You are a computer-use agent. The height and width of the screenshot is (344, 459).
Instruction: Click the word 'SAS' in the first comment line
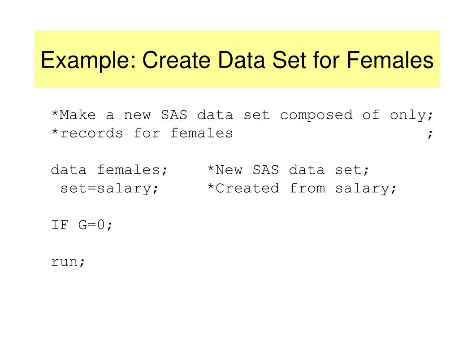(174, 115)
